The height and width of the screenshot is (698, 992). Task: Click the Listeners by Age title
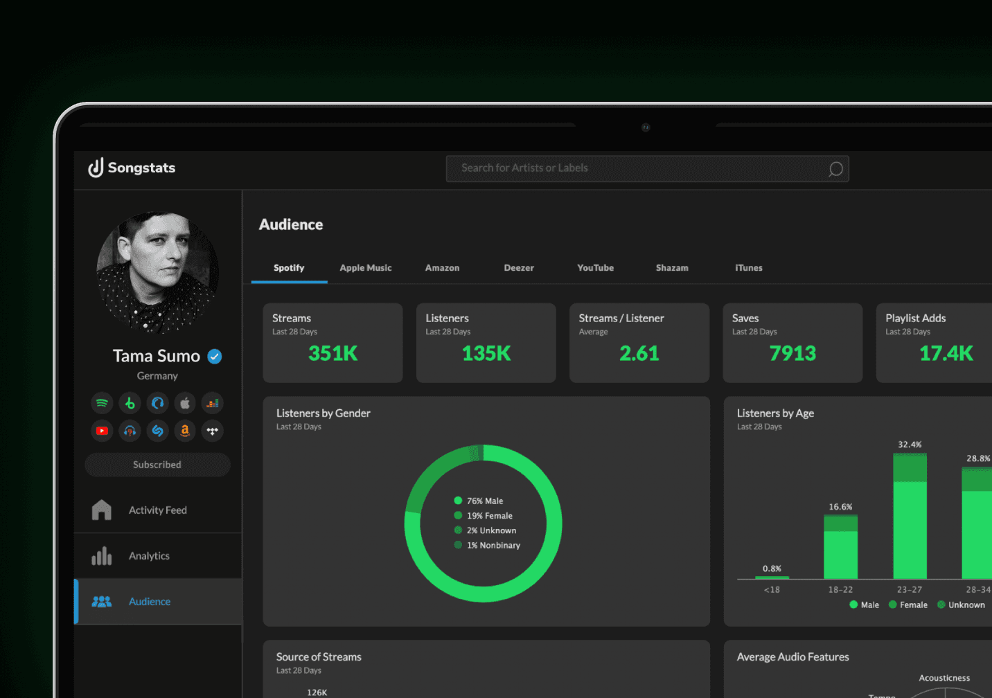click(775, 413)
